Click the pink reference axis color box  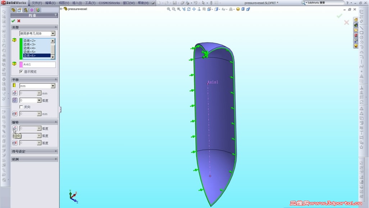point(21,64)
